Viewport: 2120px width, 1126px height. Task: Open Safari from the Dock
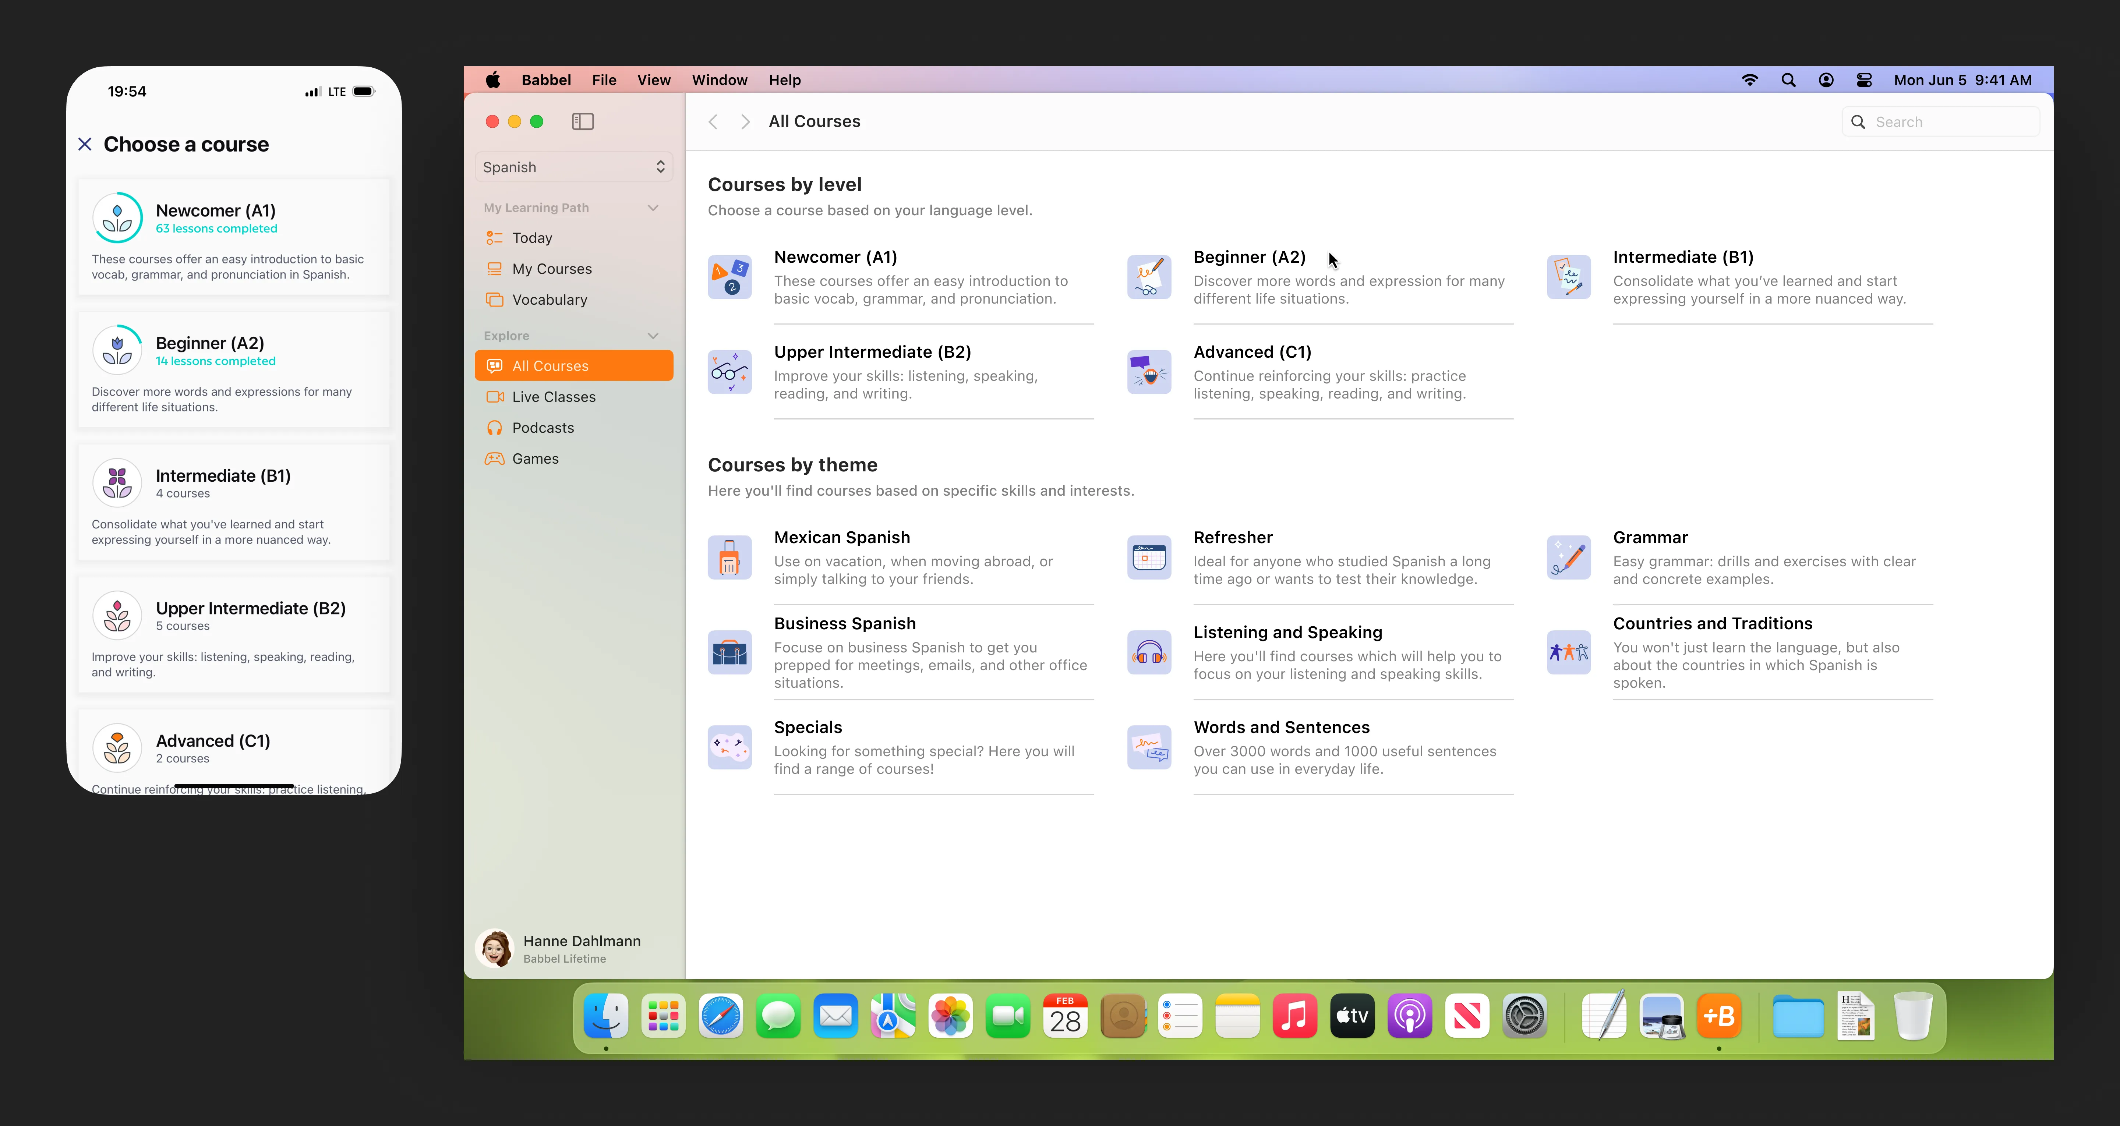tap(721, 1016)
